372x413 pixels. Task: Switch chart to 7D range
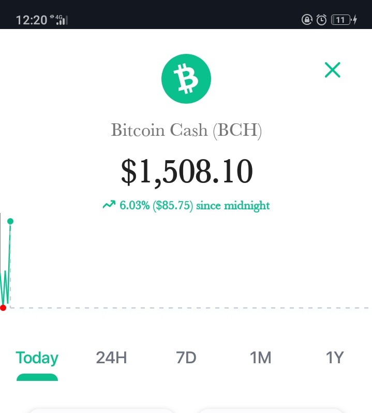(186, 358)
